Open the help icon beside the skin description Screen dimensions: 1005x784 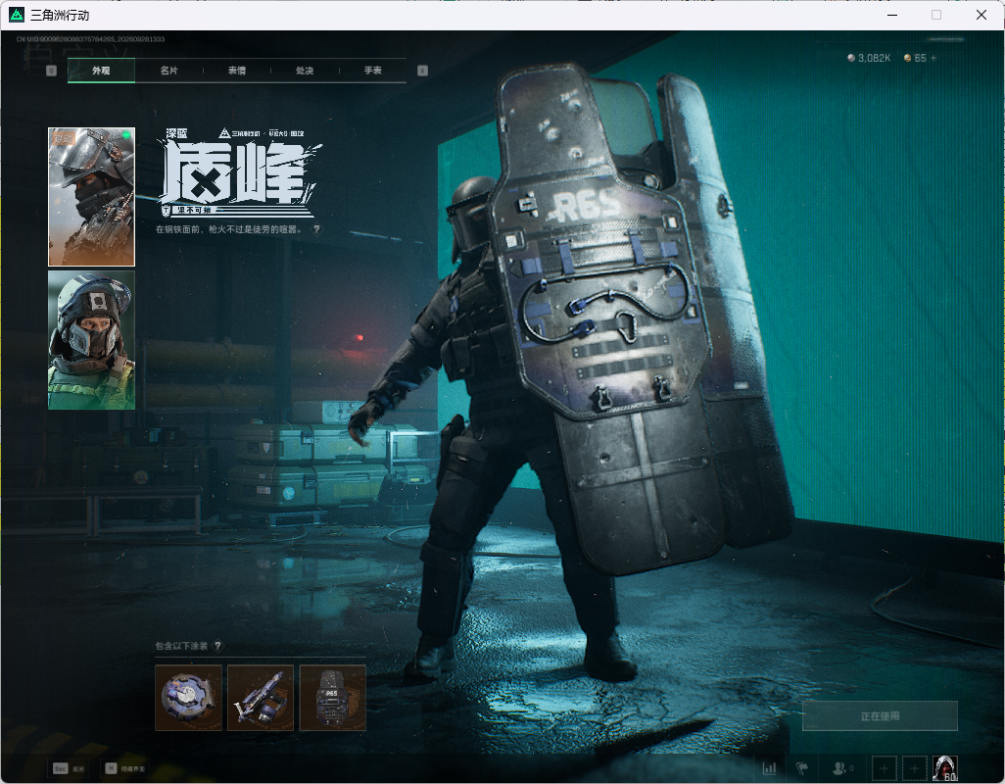coord(316,229)
